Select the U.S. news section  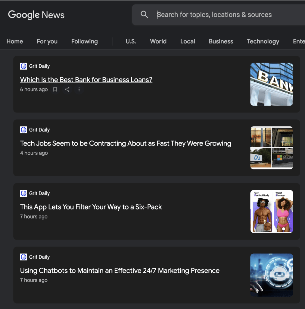(131, 41)
